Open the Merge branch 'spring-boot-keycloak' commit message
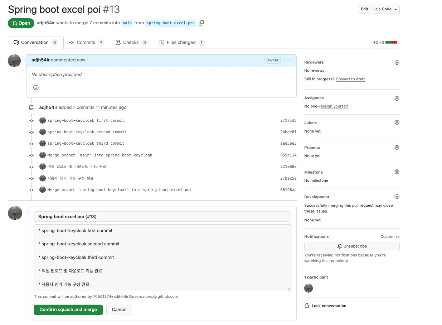This screenshot has width=442, height=325. point(120,190)
